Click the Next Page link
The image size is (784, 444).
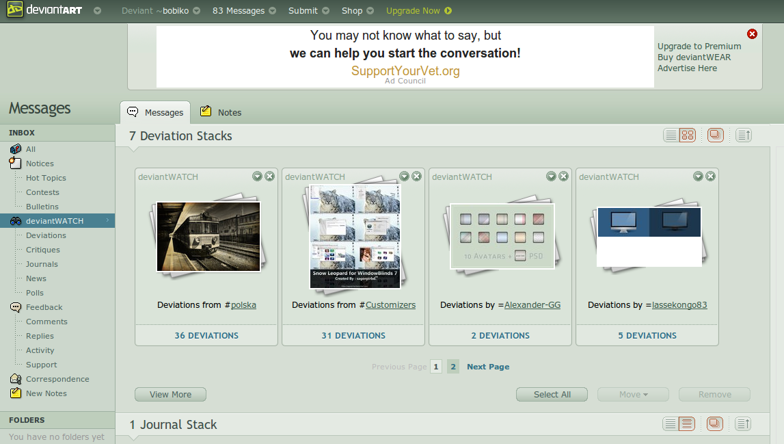(x=488, y=367)
